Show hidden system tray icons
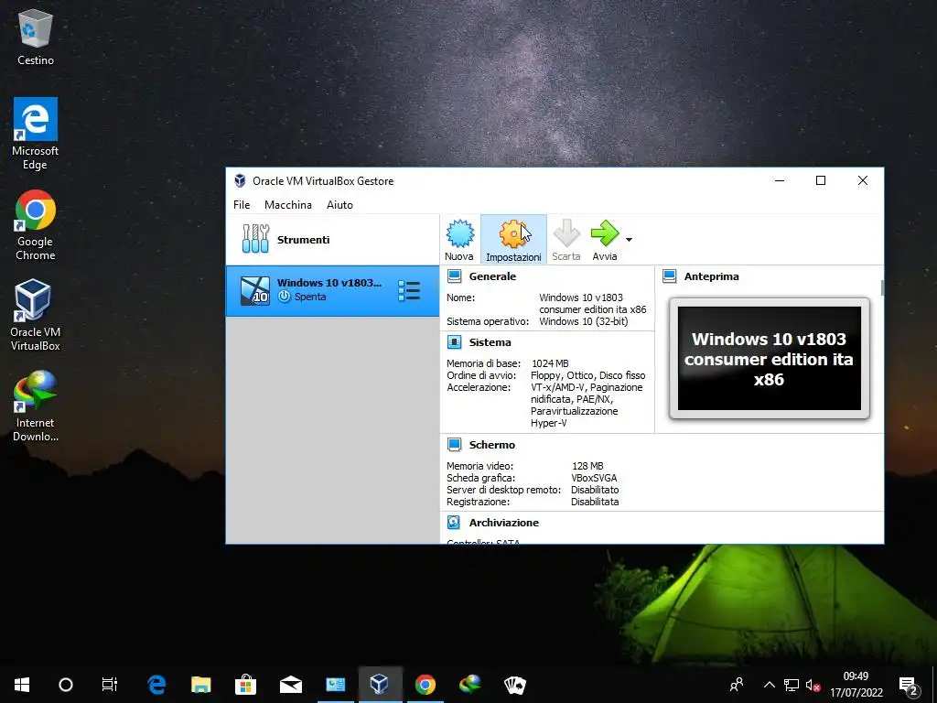Viewport: 937px width, 703px height. (769, 685)
